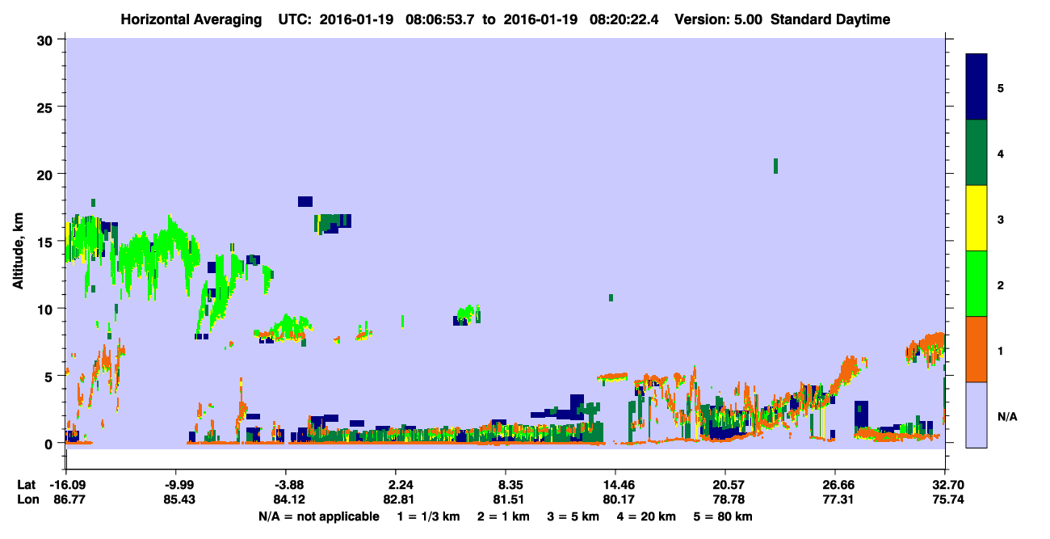Click the bright green colorbar segment labeled 2

pos(976,284)
